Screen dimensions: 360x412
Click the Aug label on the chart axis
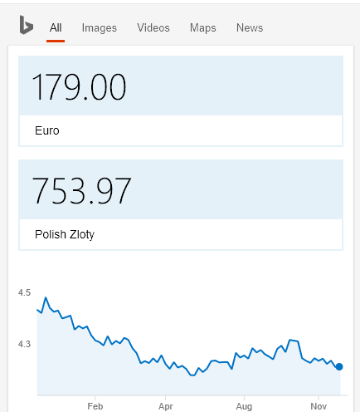pyautogui.click(x=244, y=406)
